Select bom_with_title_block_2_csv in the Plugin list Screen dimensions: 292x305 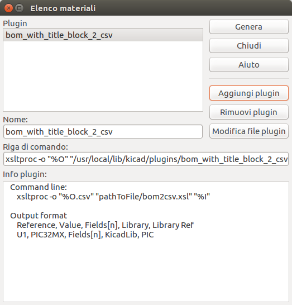pos(103,35)
